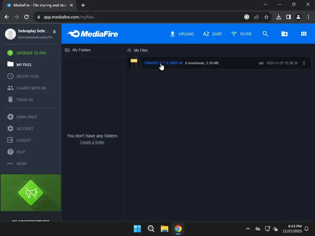Click the no-advertisements promo banner
The height and width of the screenshot is (236, 315).
click(31, 193)
